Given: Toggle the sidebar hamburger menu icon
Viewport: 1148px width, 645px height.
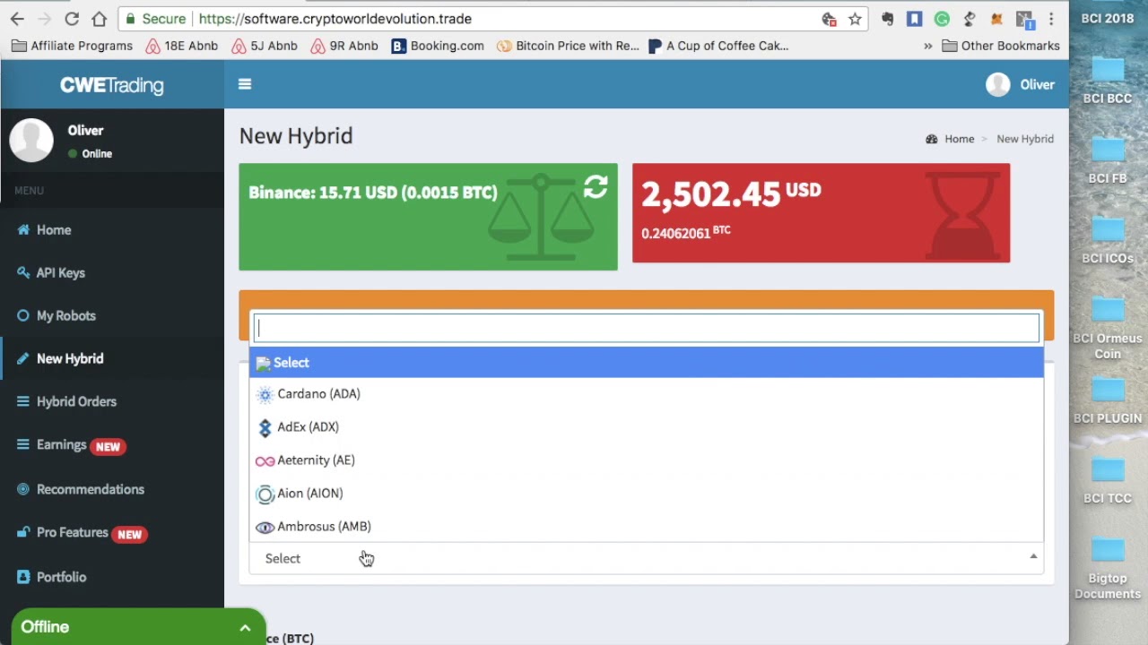Looking at the screenshot, I should coord(245,84).
